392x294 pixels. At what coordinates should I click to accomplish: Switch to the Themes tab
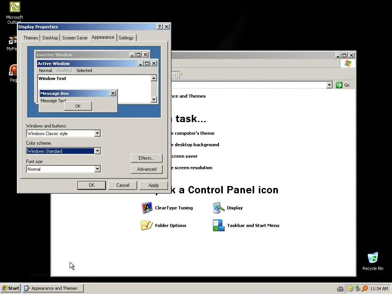point(31,38)
